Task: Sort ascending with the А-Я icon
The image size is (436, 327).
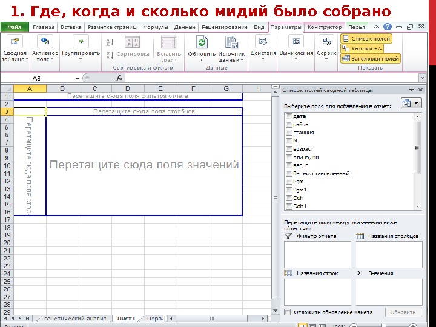Action: pos(110,42)
